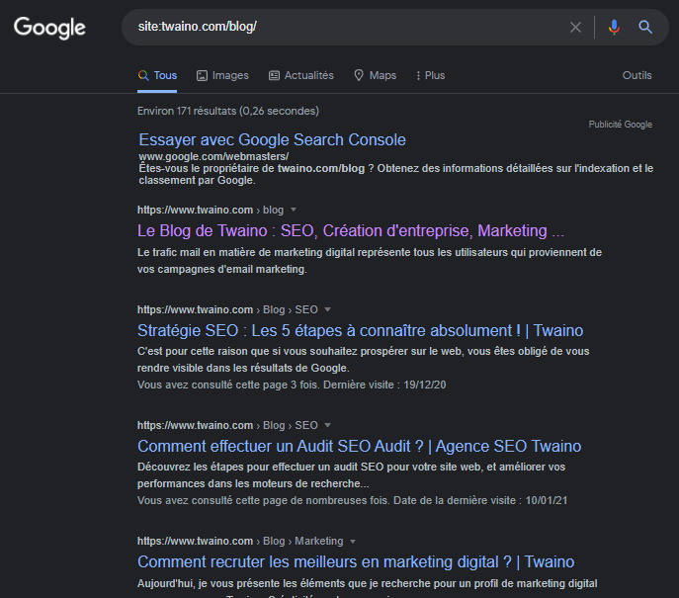Click the Publicité Google label

(x=620, y=125)
